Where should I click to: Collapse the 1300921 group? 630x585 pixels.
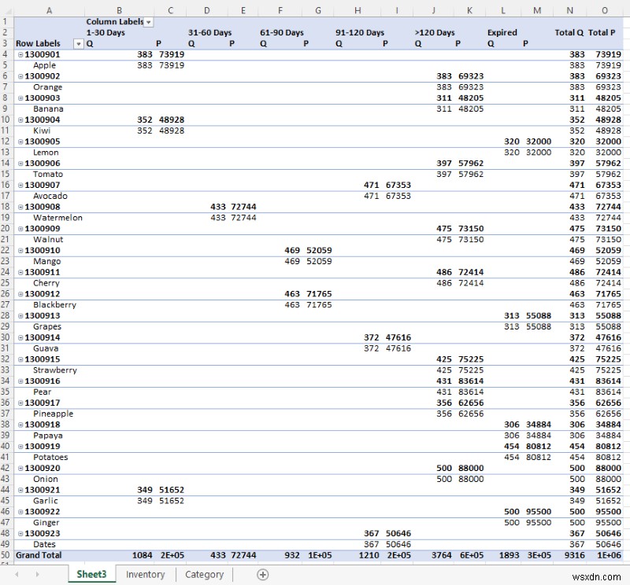(20, 490)
